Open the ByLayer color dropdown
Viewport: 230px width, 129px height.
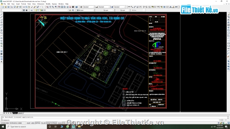point(86,10)
